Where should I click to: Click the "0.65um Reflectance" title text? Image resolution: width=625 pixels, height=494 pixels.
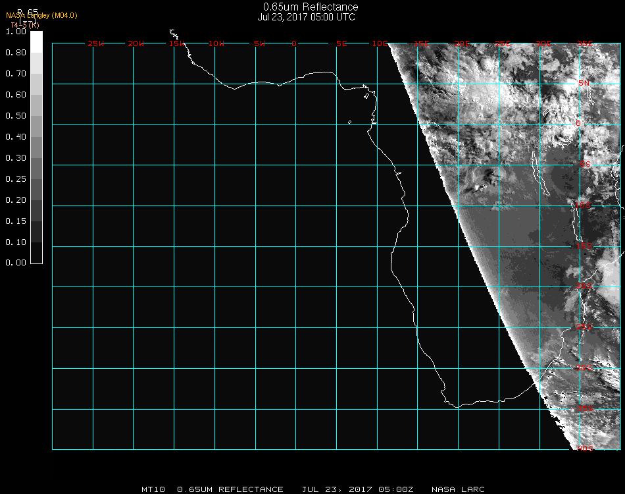click(311, 7)
